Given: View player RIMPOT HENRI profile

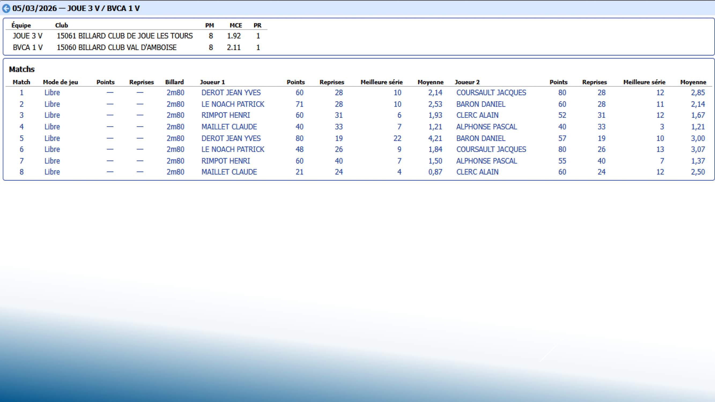Looking at the screenshot, I should pos(225,115).
